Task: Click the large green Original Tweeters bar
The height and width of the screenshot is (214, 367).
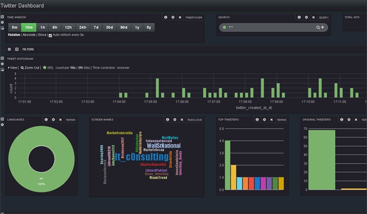Action: click(x=322, y=160)
